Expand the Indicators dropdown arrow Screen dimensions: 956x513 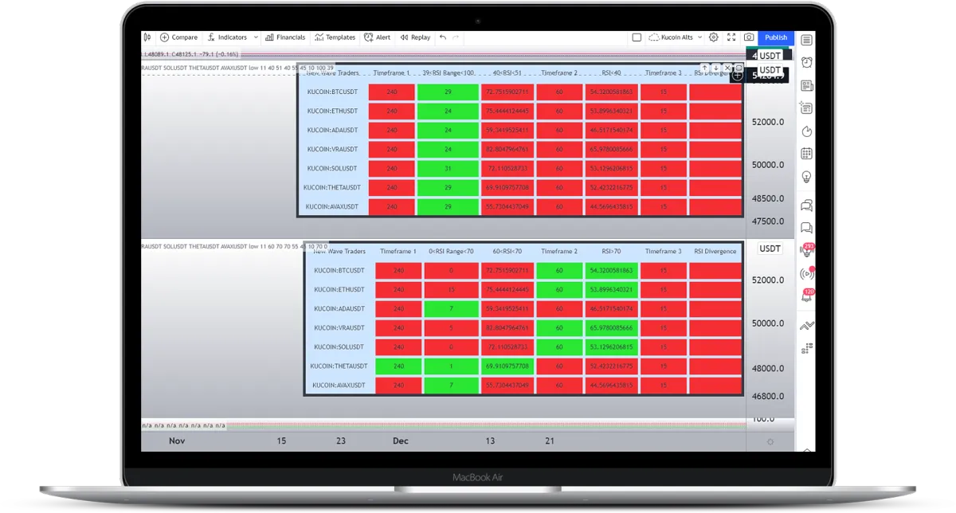point(255,37)
